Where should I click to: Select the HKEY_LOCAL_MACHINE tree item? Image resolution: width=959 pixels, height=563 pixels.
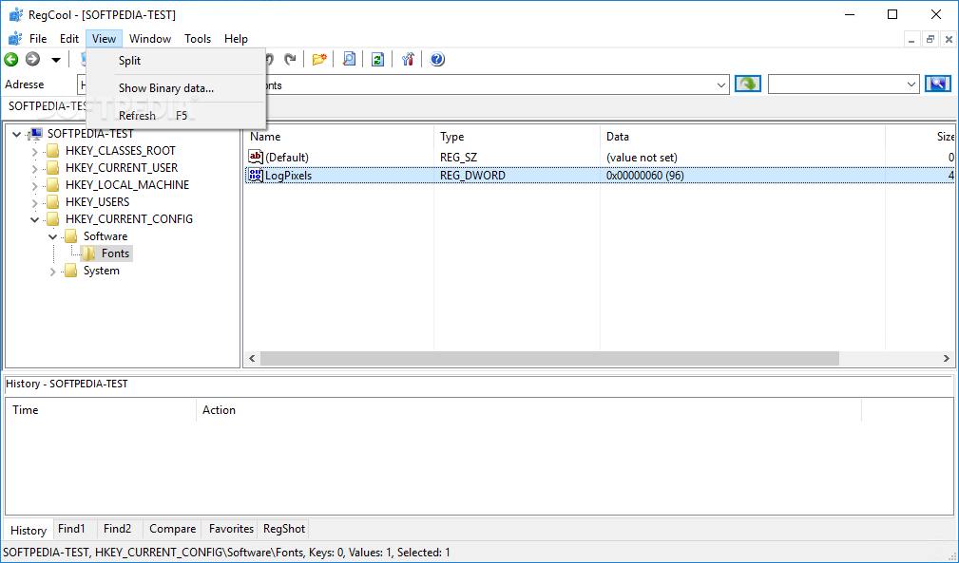point(127,185)
